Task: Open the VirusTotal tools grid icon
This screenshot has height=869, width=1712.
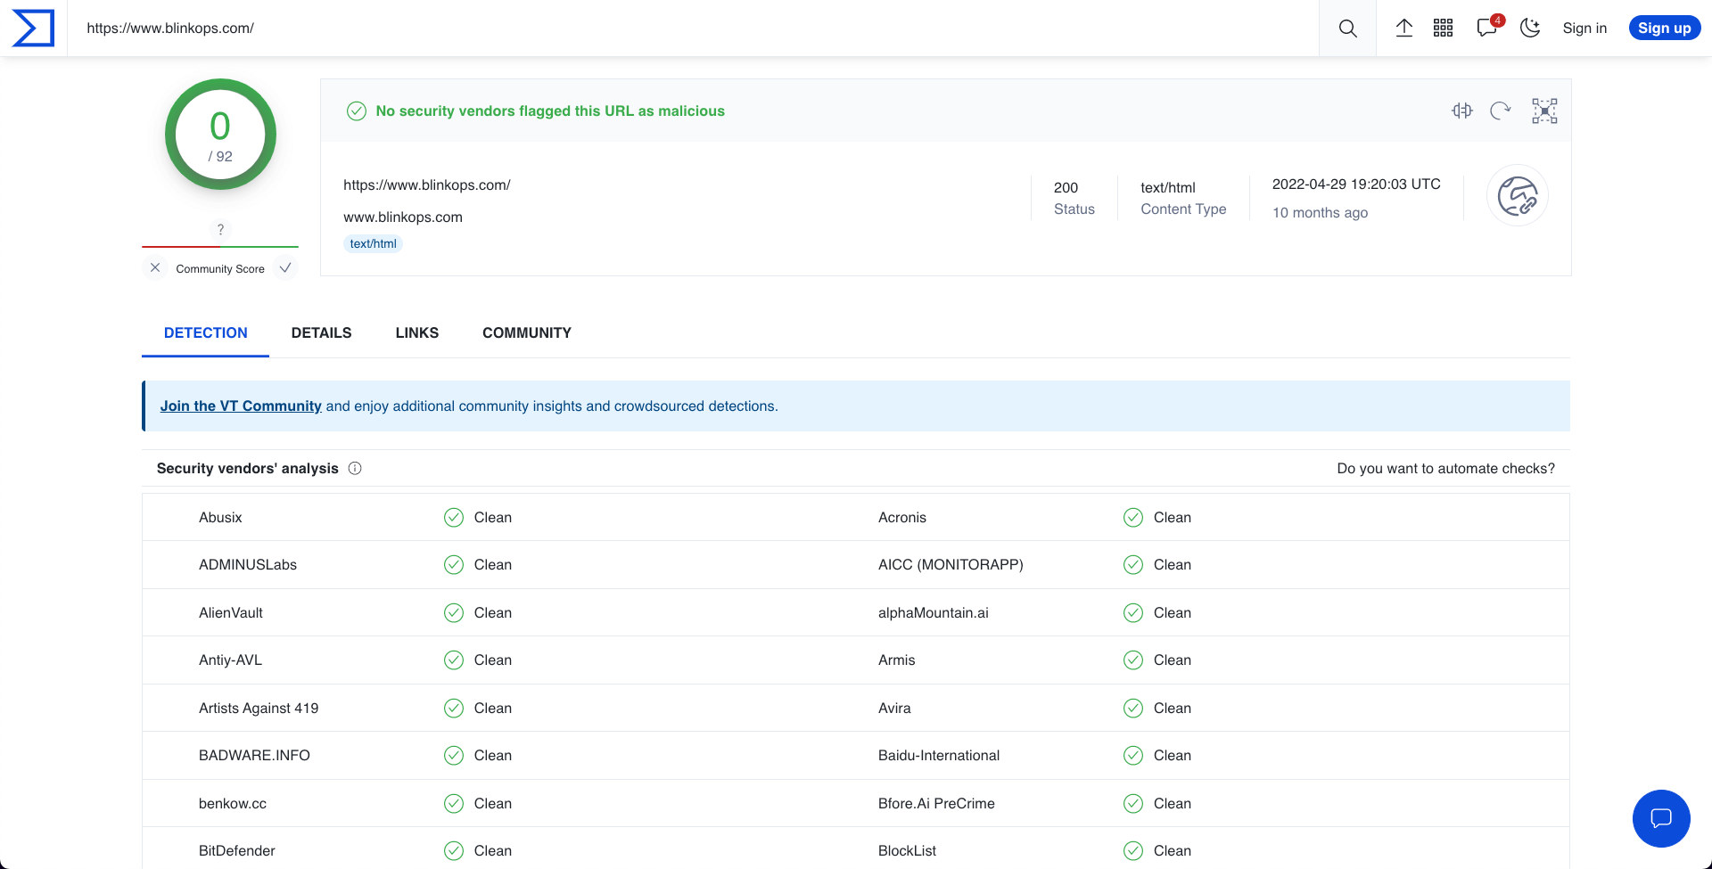Action: point(1443,28)
